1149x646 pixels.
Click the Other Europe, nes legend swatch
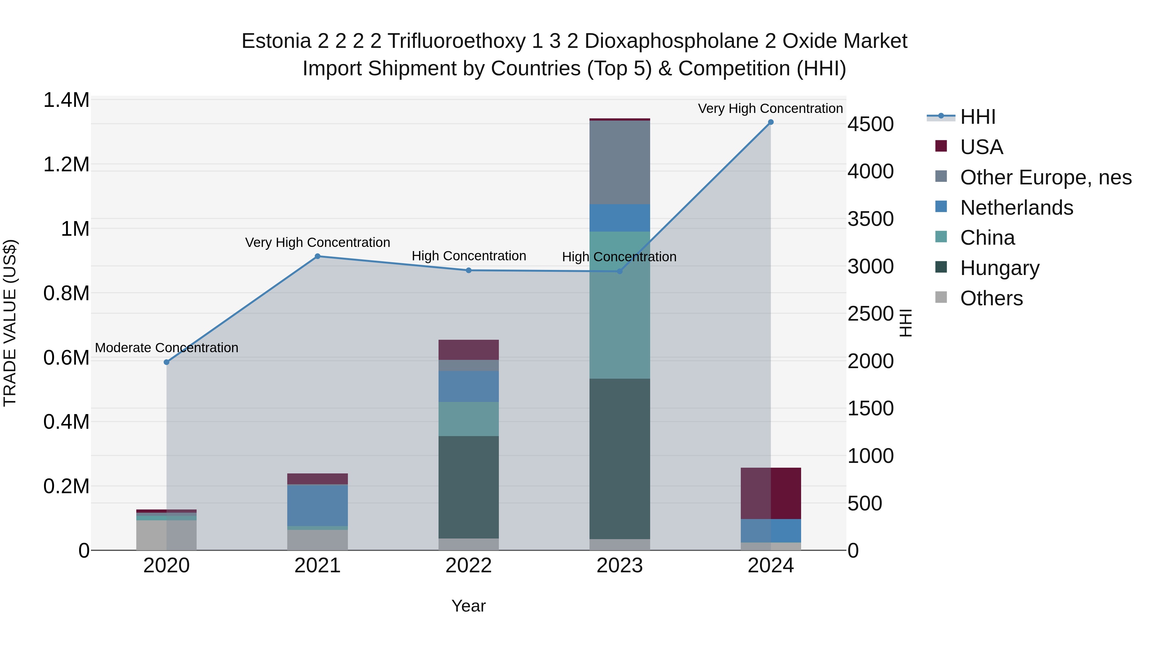coord(941,176)
